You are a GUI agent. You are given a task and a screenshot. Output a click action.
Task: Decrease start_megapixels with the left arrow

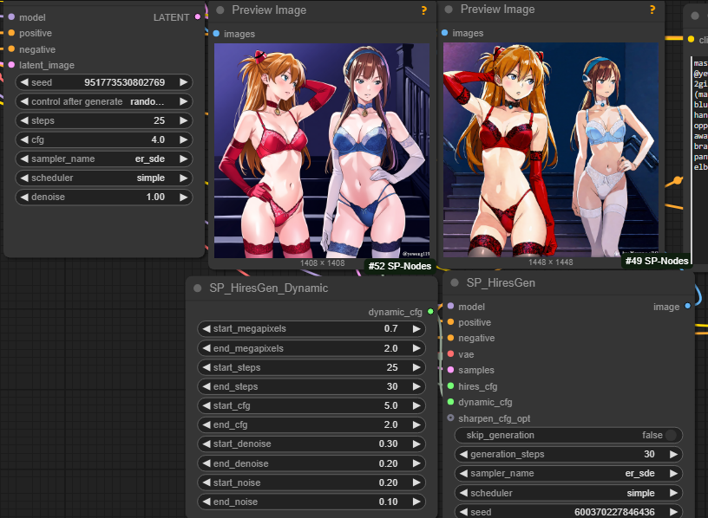coord(206,328)
